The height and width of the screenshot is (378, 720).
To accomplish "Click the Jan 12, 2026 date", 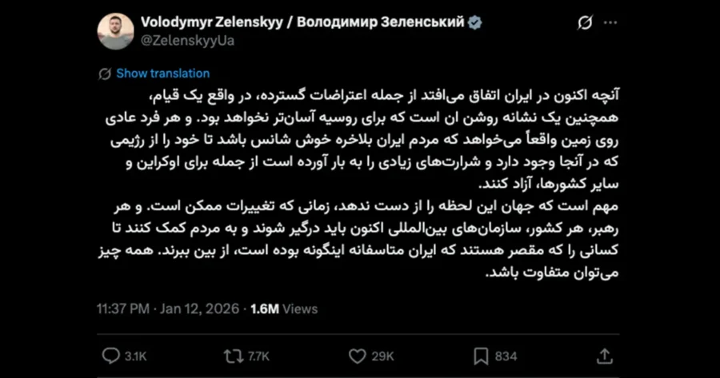I will tap(200, 308).
